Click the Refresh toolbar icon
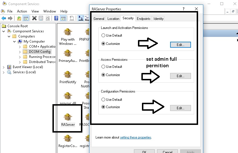238x153 pixels. (x=48, y=18)
